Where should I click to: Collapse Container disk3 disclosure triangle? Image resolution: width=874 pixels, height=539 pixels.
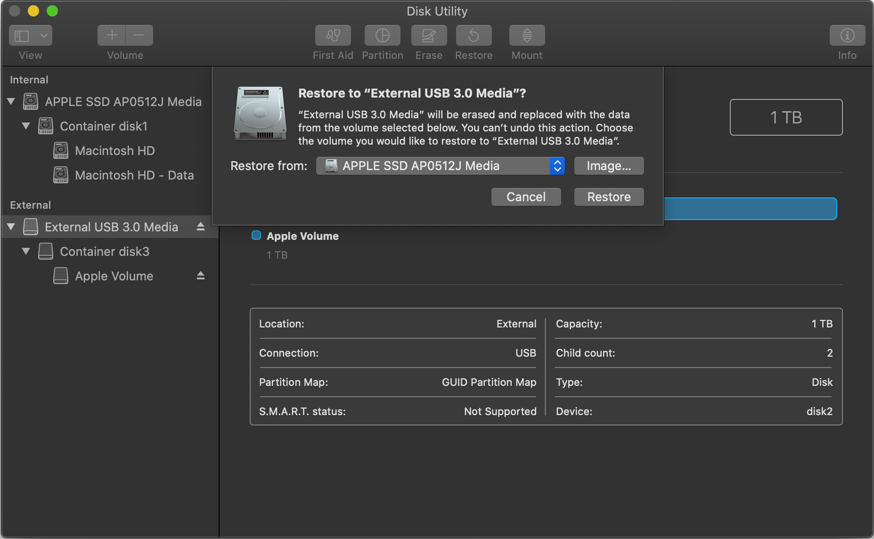click(x=26, y=251)
